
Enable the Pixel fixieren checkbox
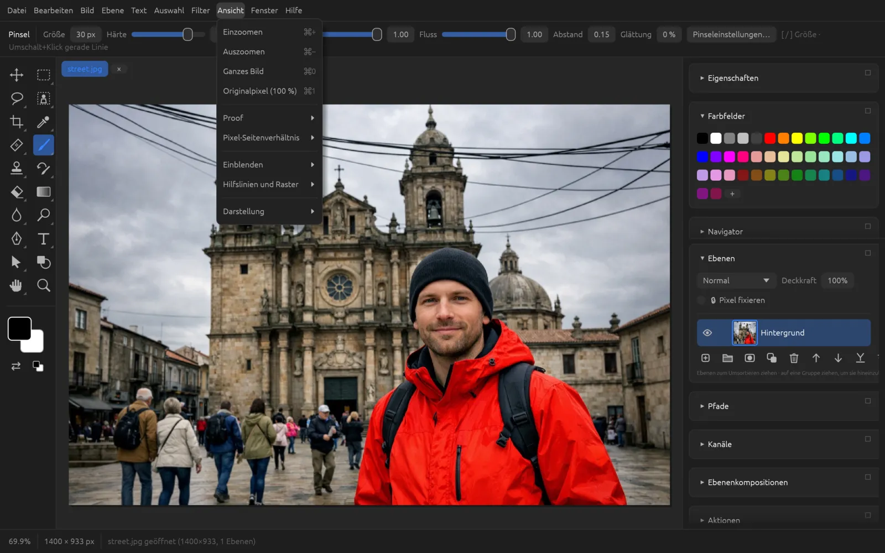pos(701,300)
